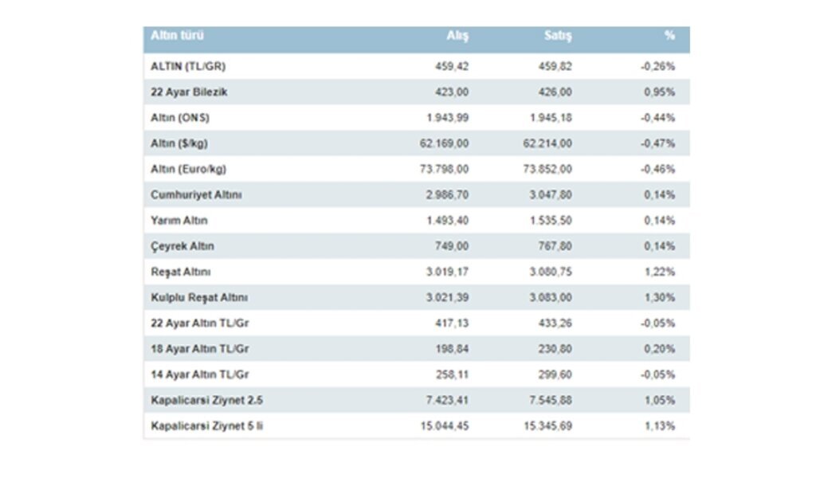
Task: Click the Yarım Altın row label
Action: [179, 220]
